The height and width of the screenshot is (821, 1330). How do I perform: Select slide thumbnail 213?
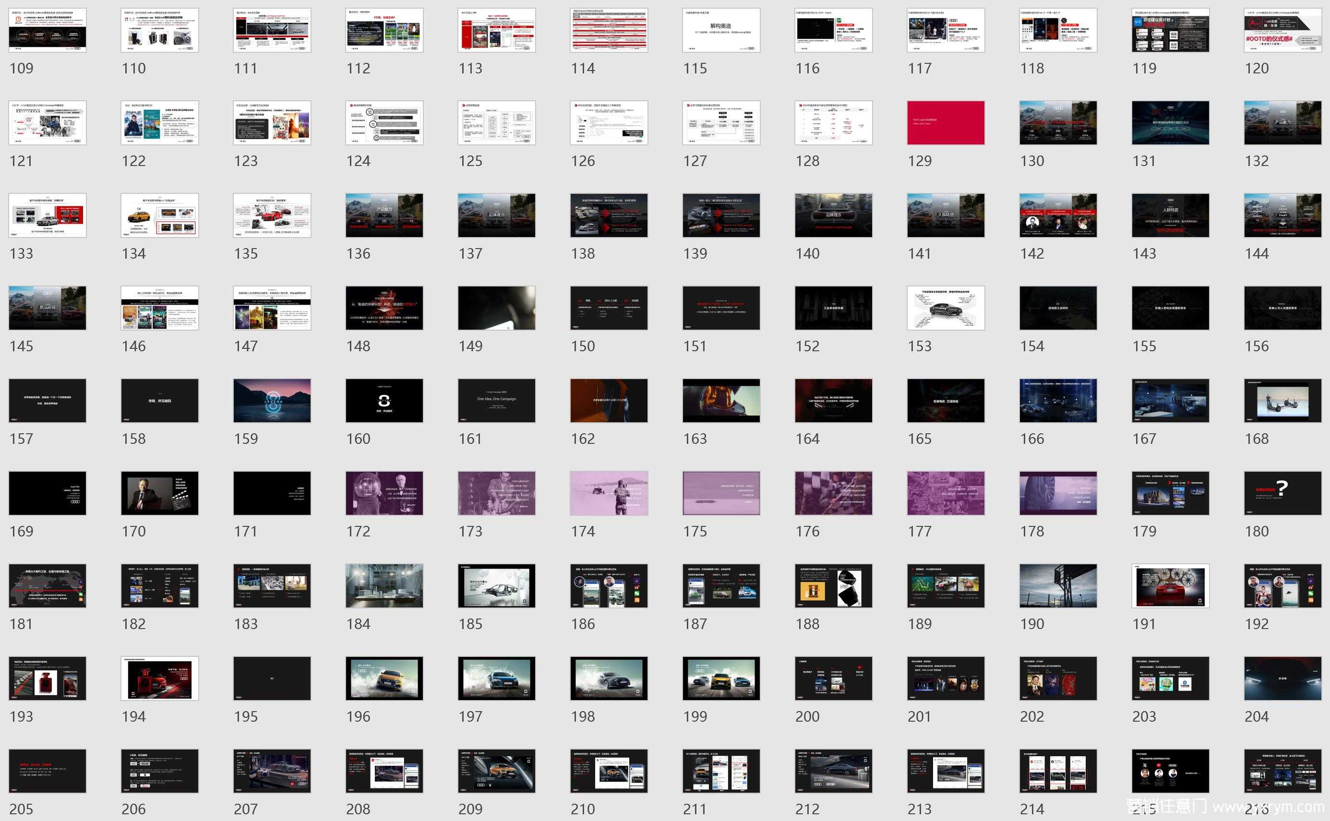coord(946,771)
